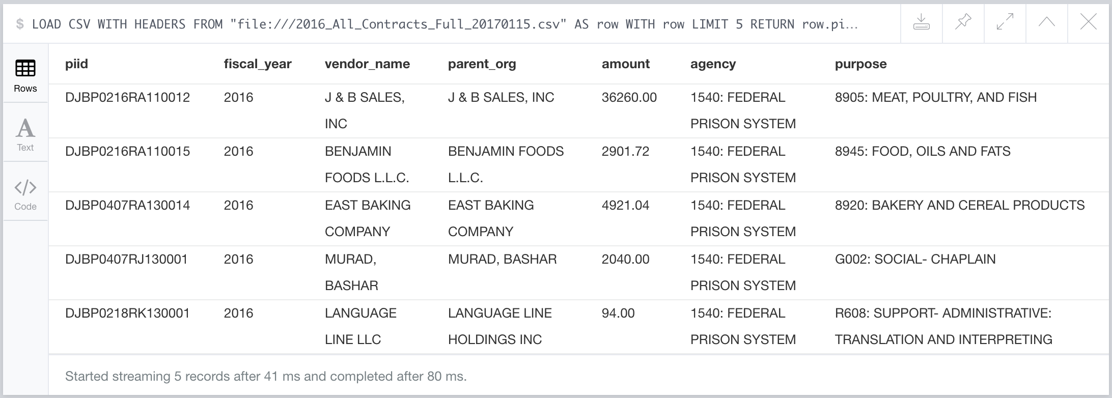Select the piid column header
Screen dimensions: 1112x398
76,64
